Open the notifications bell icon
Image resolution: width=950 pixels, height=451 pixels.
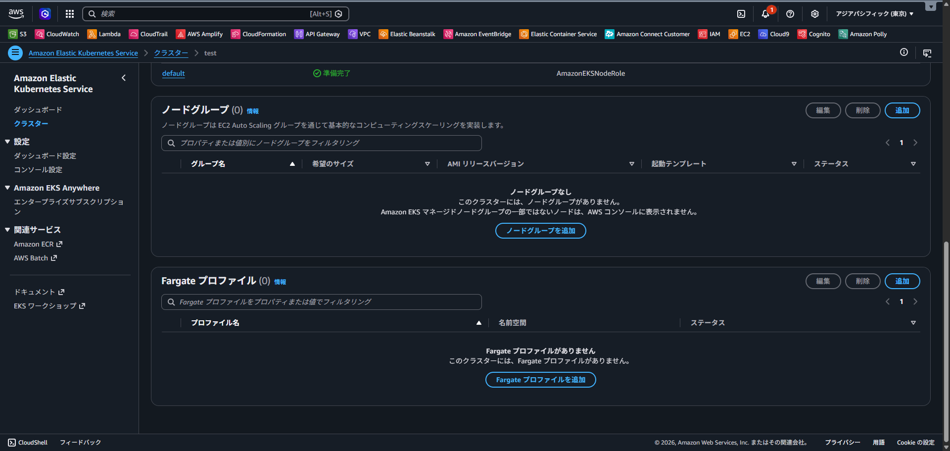(x=765, y=14)
